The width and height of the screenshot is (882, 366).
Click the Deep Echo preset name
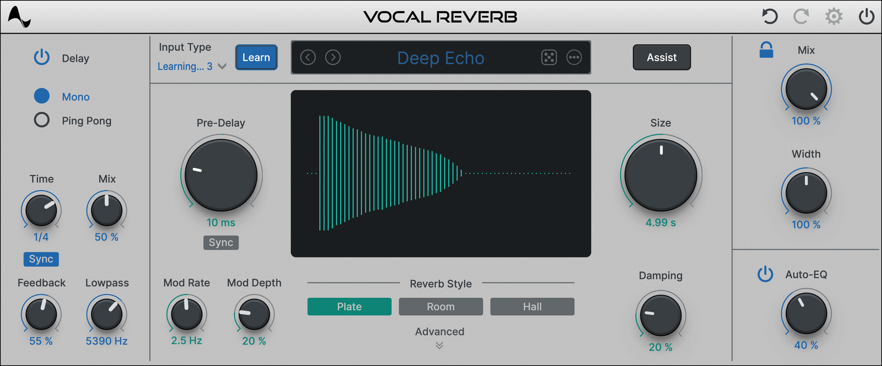point(441,58)
